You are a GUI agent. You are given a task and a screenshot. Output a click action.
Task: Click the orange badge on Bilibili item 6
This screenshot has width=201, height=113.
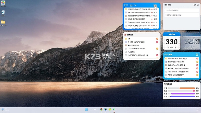point(197,75)
